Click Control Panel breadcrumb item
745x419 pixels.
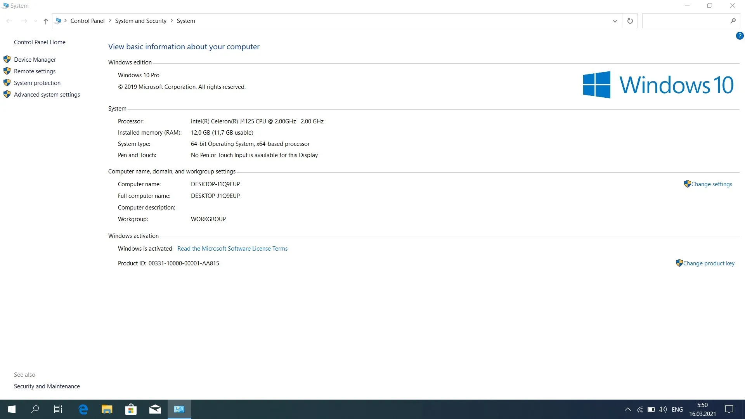(x=87, y=21)
